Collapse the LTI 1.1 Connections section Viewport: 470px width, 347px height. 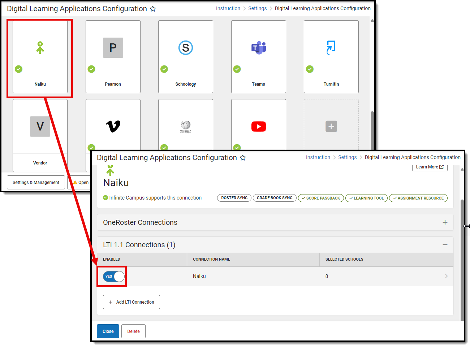click(445, 245)
